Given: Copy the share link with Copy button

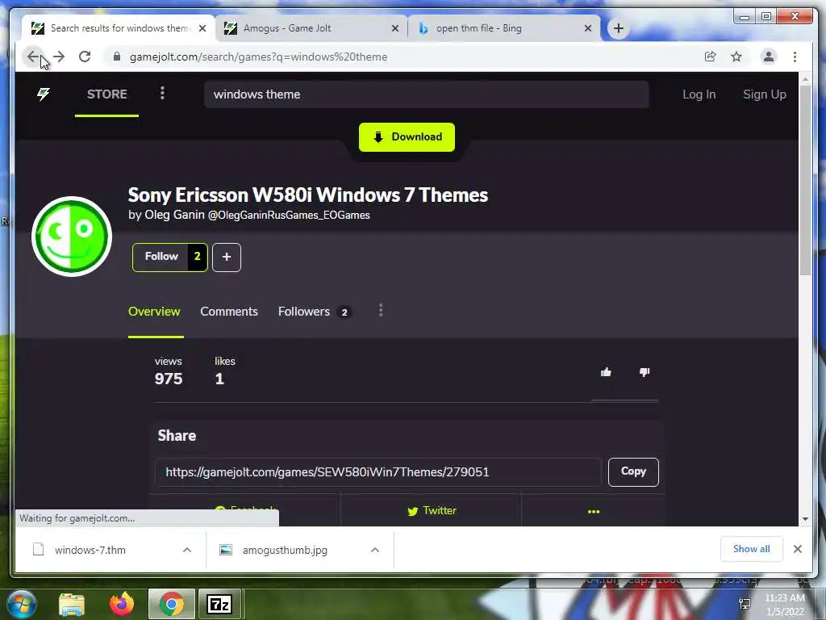Looking at the screenshot, I should pos(633,471).
